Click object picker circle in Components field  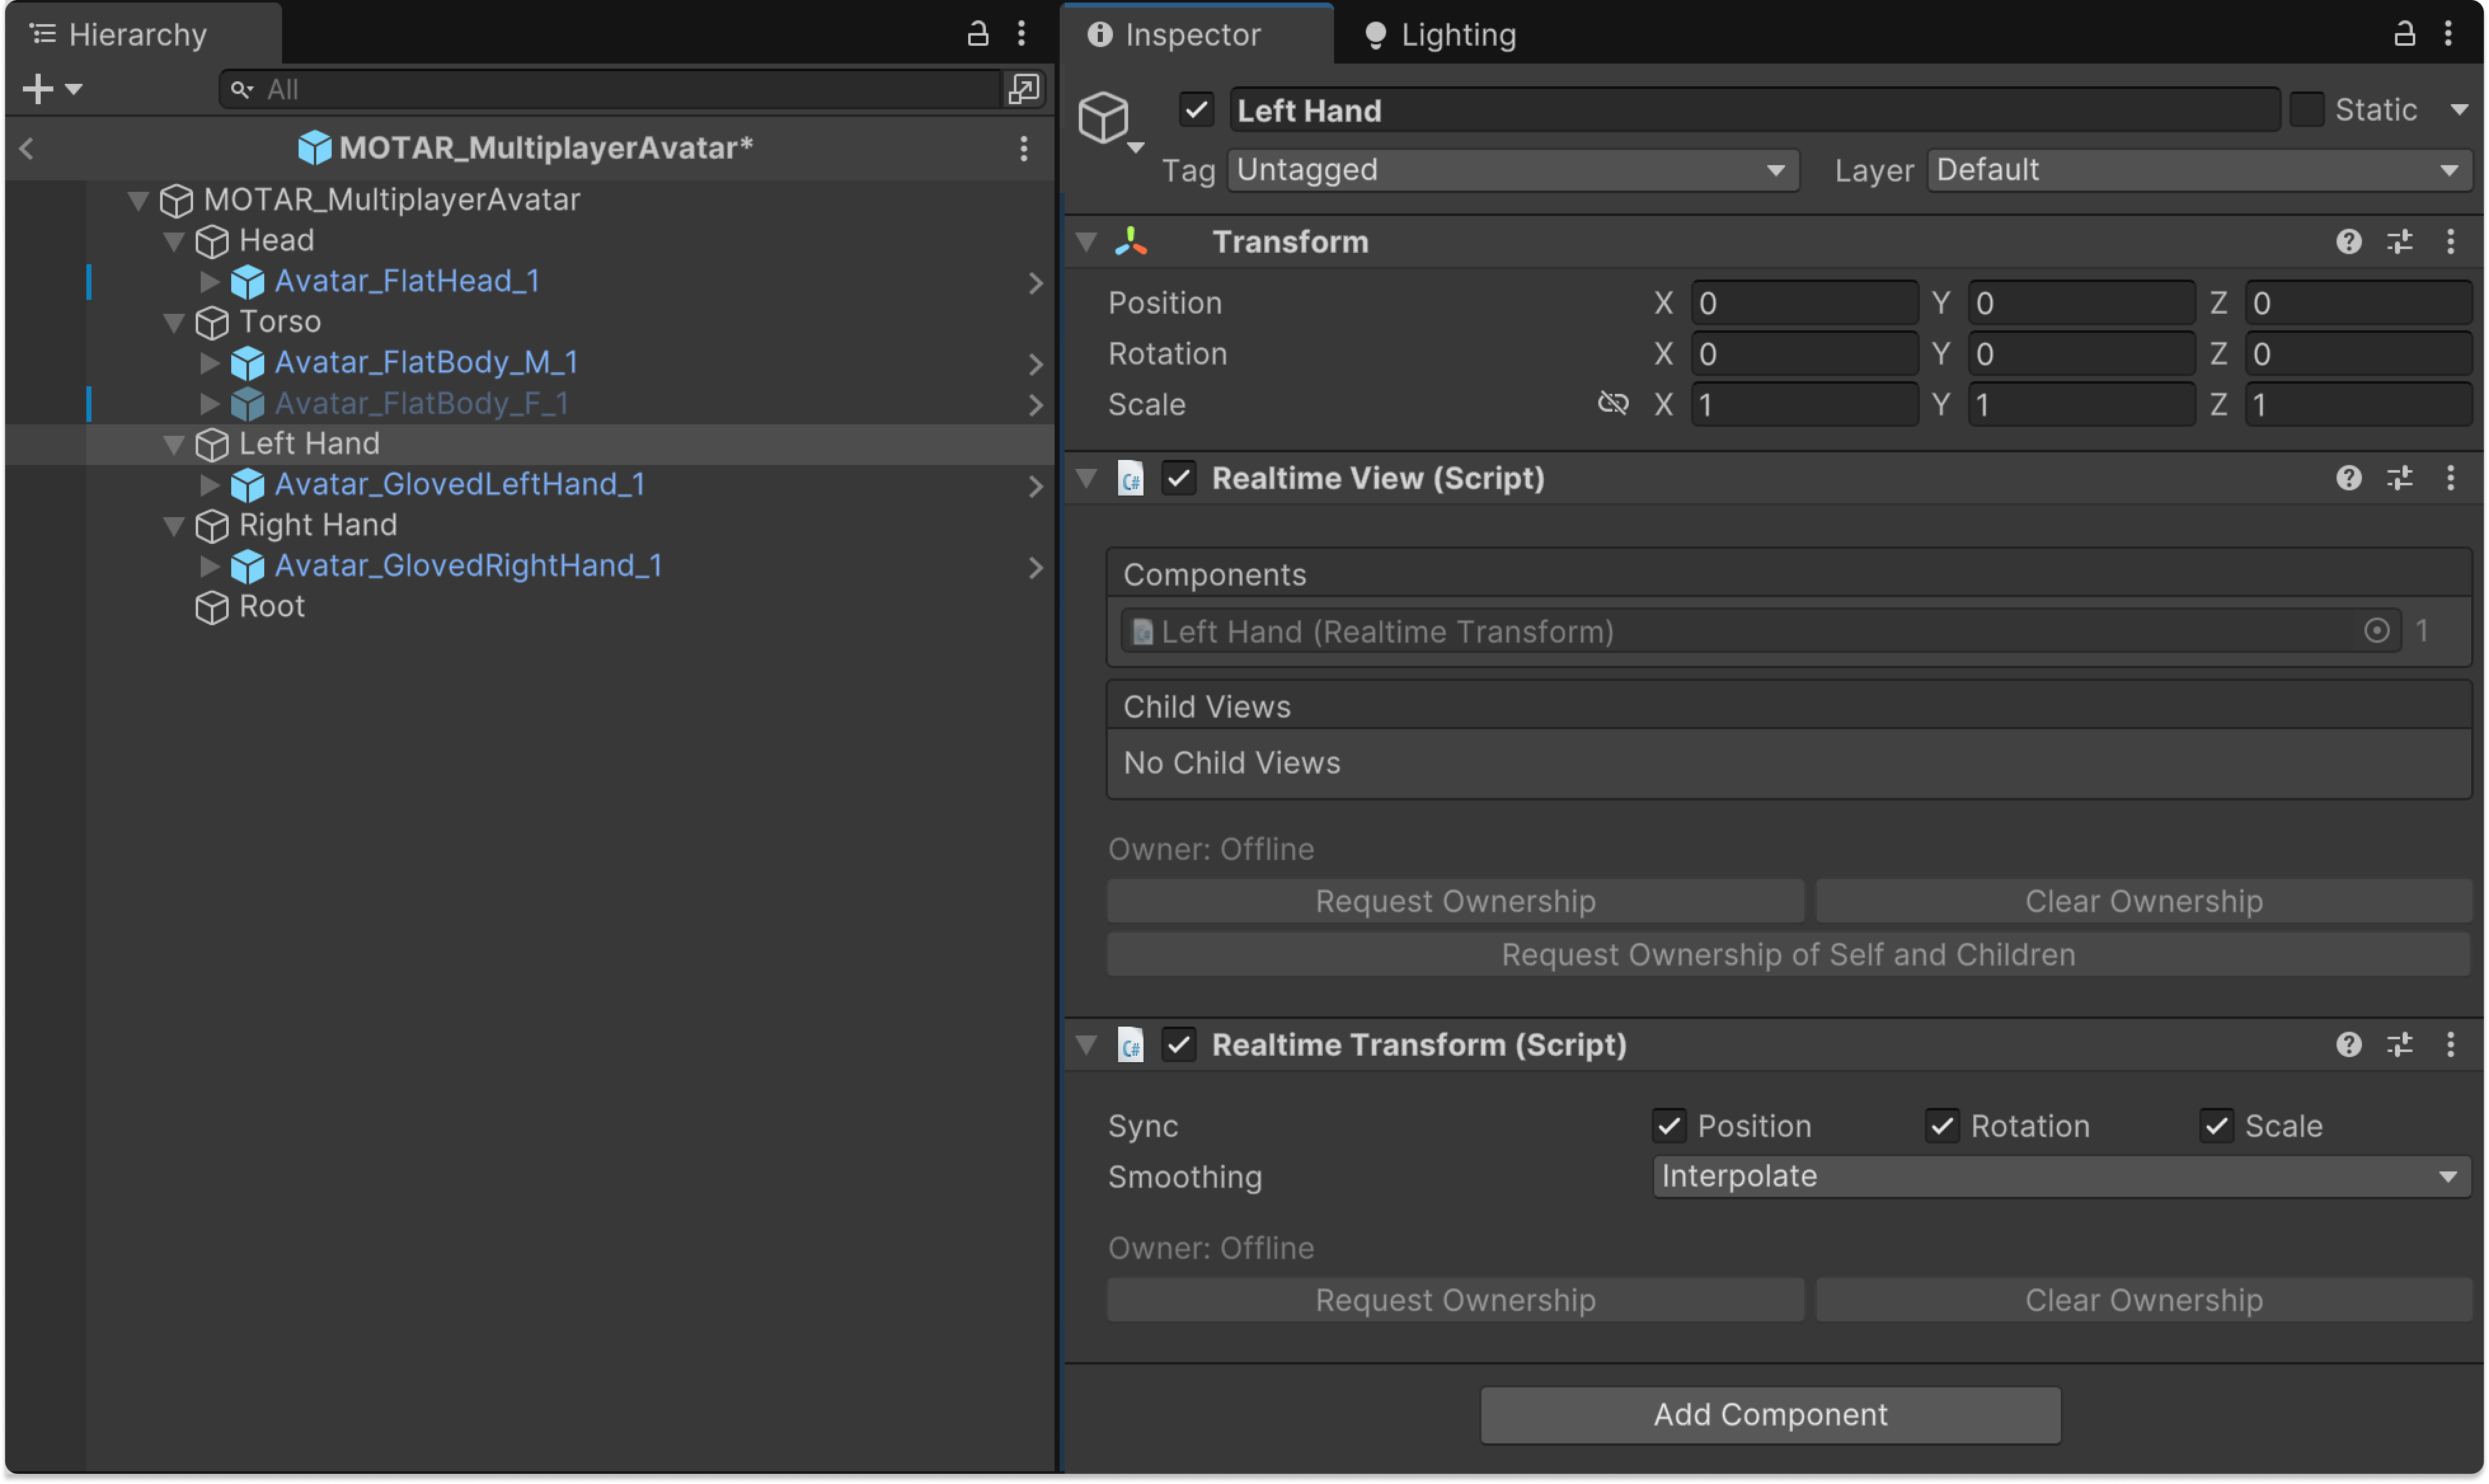(2376, 631)
